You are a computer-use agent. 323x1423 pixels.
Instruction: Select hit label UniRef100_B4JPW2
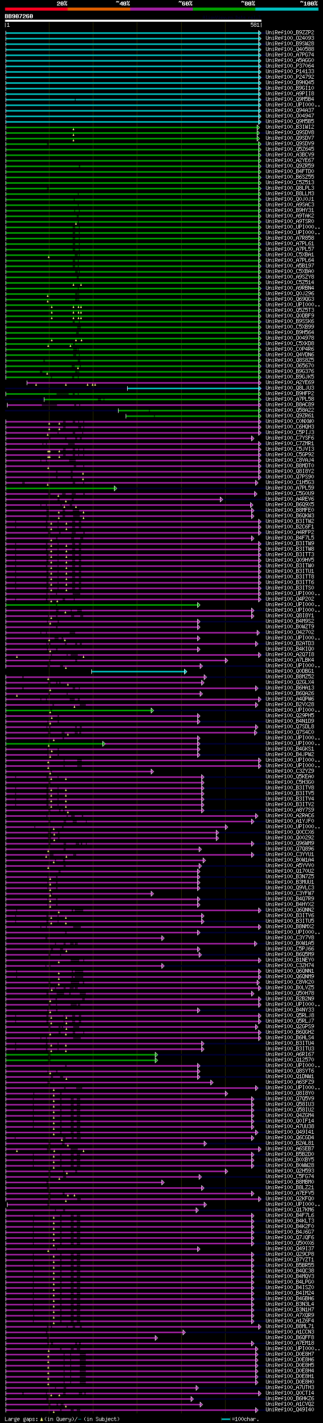[x=290, y=755]
